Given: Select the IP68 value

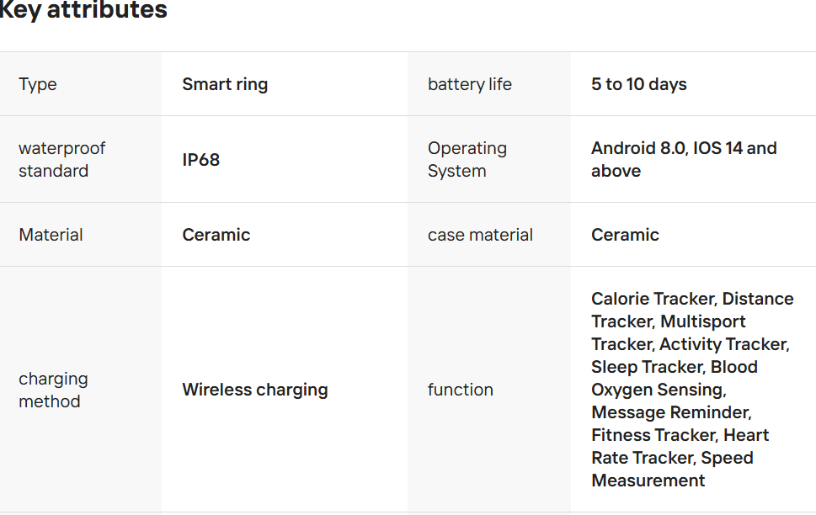Looking at the screenshot, I should pyautogui.click(x=201, y=160).
